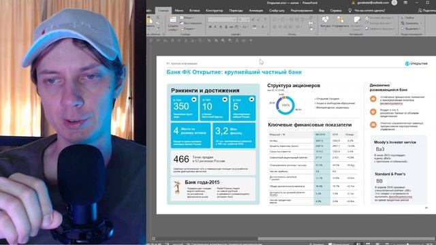Image resolution: width=436 pixels, height=245 pixels.
Task: Click the award trophy image
Action: point(177,186)
